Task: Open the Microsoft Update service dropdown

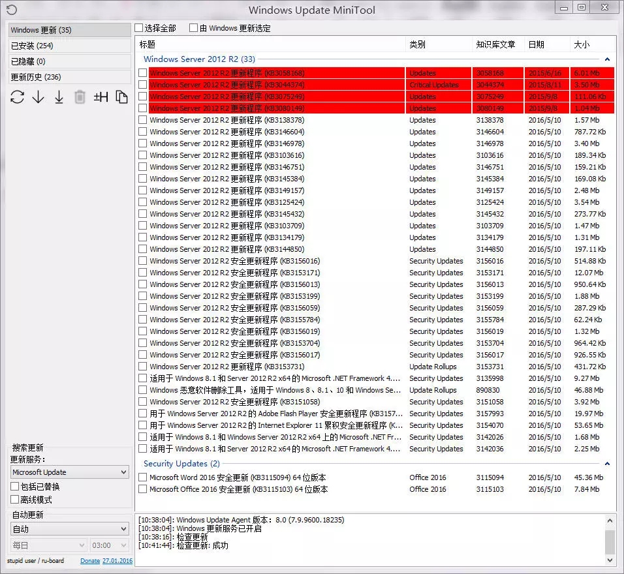Action: point(70,472)
